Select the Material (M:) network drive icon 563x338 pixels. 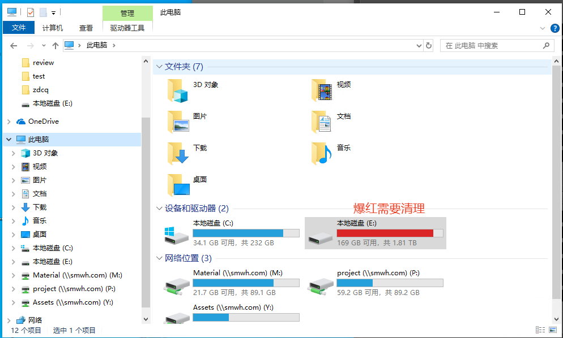(x=176, y=287)
